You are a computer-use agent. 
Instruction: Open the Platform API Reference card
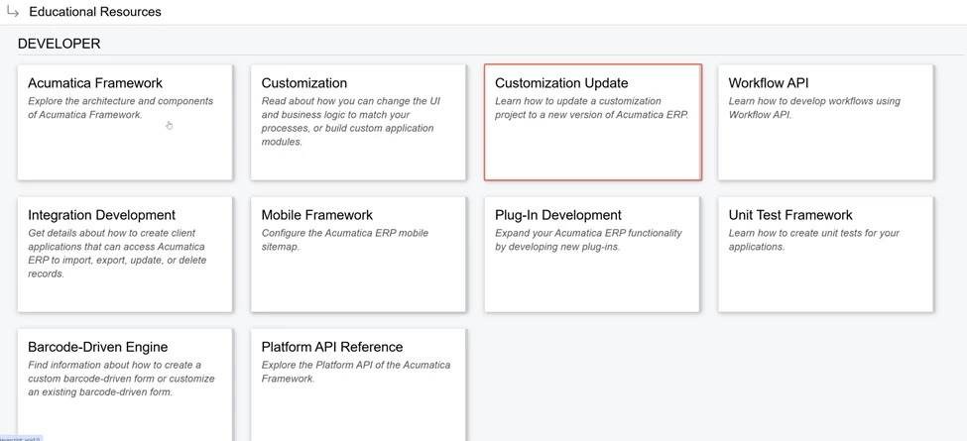click(358, 385)
